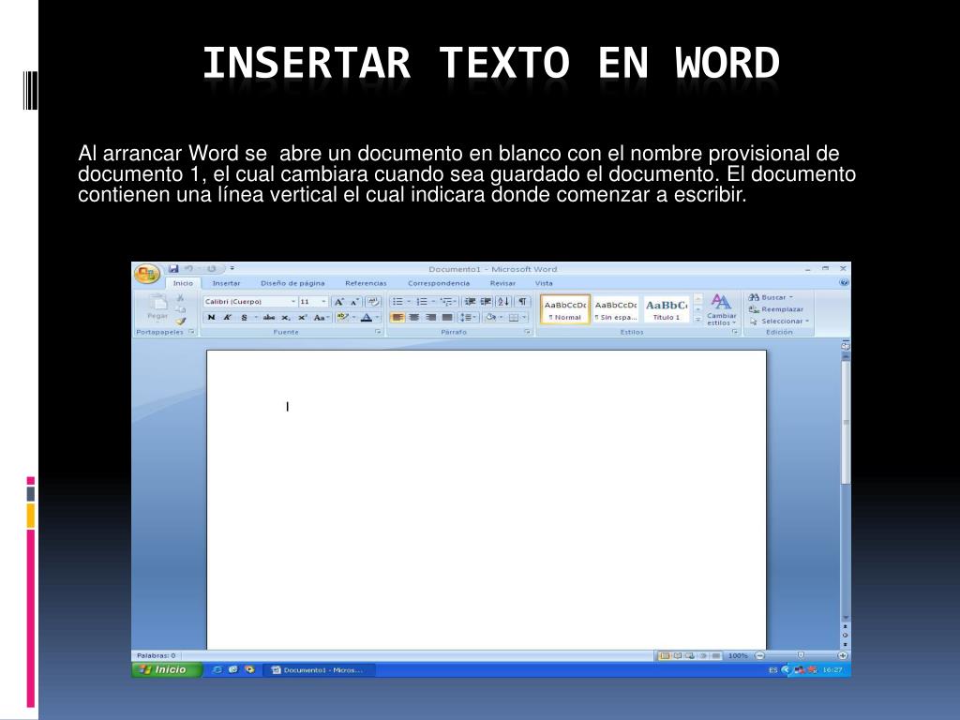Click the Borders icon in Párrafo
This screenshot has width=960, height=720.
515,317
